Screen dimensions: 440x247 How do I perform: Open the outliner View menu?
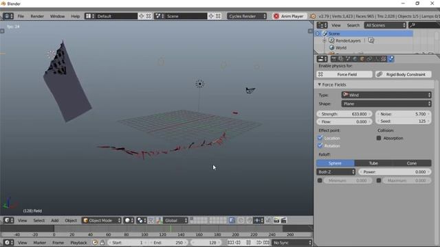pos(336,25)
